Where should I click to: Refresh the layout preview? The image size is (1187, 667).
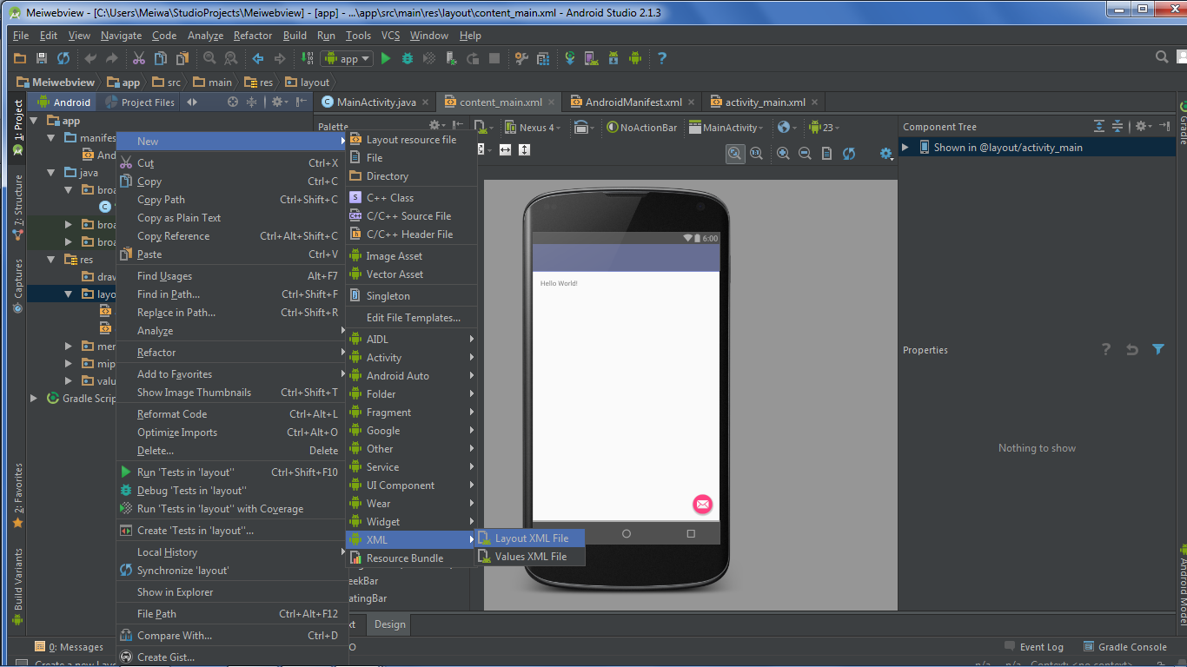tap(847, 154)
